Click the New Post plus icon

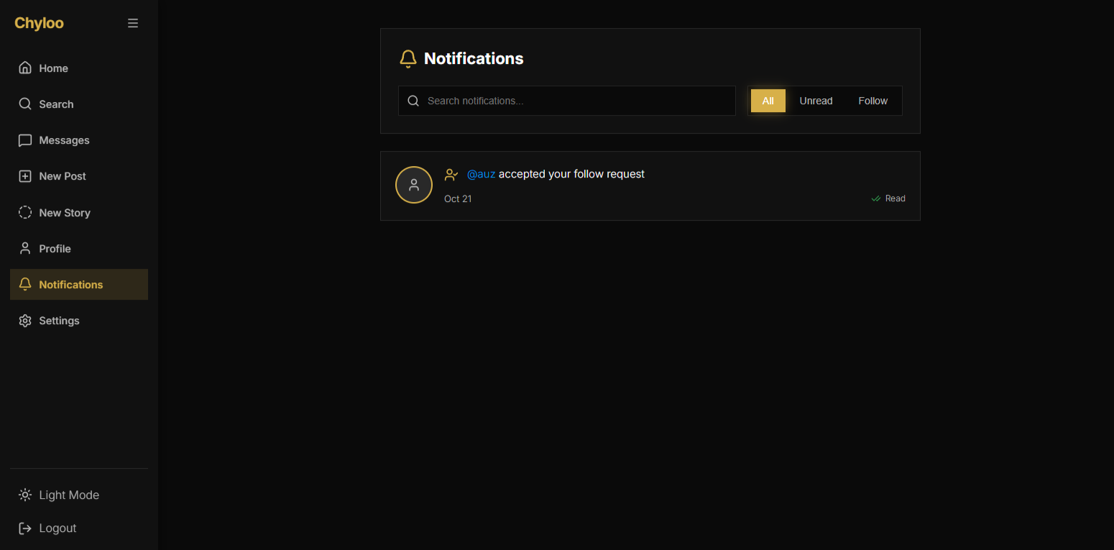tap(25, 176)
